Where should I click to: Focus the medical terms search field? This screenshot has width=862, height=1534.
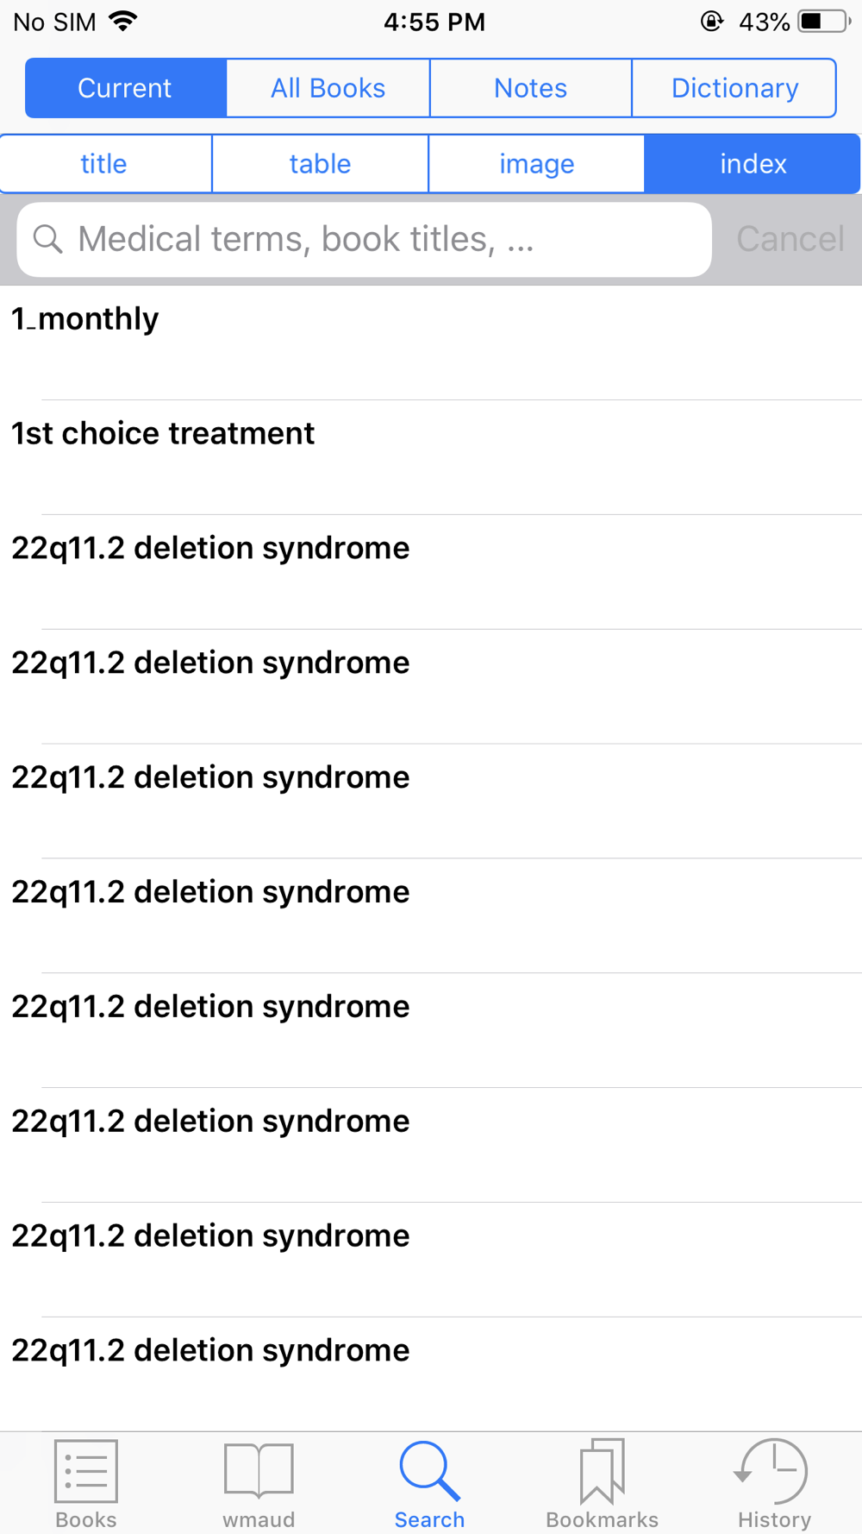point(364,239)
